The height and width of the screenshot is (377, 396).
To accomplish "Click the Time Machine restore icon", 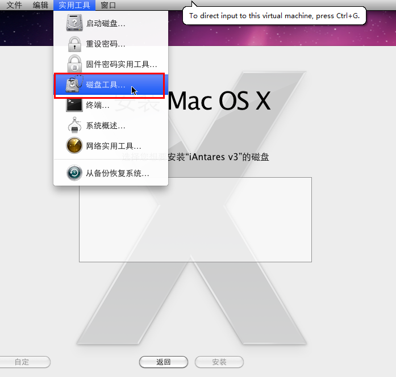I will pos(74,173).
